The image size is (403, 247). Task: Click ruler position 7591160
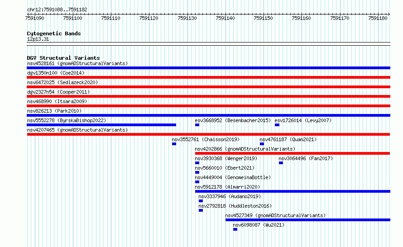(x=301, y=18)
